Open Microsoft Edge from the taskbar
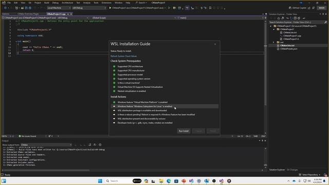329x185 pixels. (169, 181)
